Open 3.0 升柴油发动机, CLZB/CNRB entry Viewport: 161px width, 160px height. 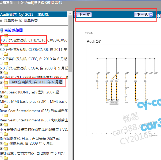pos(33,50)
